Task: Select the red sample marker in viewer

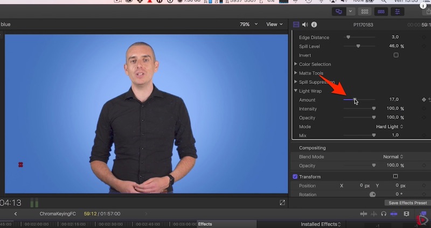Action: tap(20, 165)
